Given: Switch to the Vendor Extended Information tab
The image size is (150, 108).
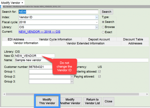Looking at the screenshot, I should point(85,43).
